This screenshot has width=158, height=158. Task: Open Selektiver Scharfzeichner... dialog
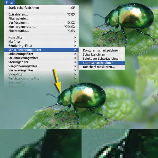tap(102, 59)
